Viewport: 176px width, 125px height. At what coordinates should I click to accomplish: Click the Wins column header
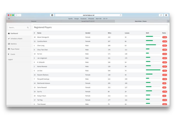109,33
